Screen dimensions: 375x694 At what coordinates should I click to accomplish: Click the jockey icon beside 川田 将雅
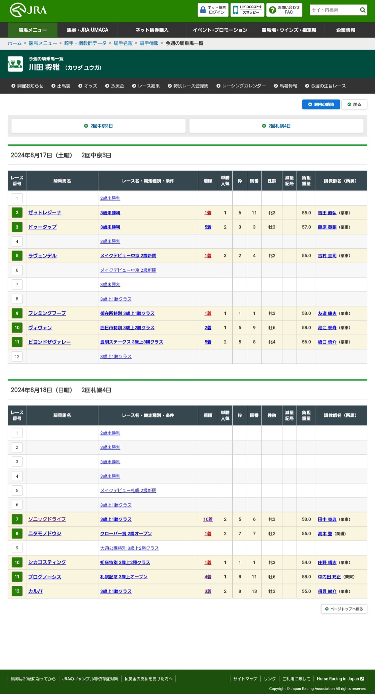pyautogui.click(x=15, y=64)
